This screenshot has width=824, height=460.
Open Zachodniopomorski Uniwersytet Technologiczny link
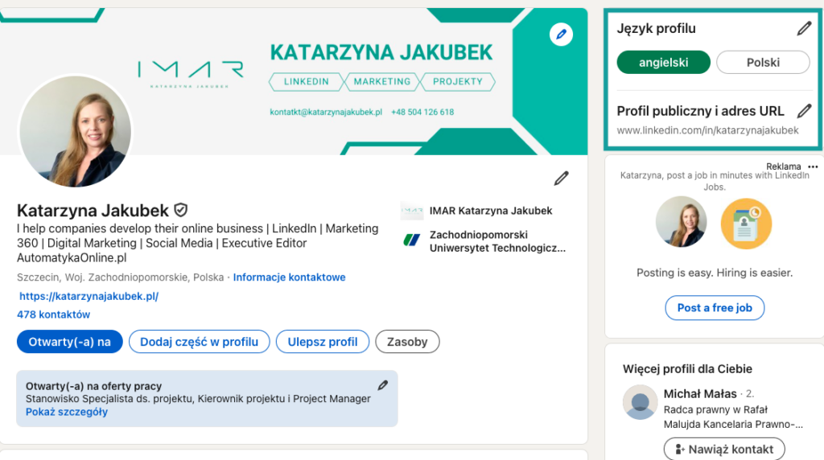click(x=497, y=241)
